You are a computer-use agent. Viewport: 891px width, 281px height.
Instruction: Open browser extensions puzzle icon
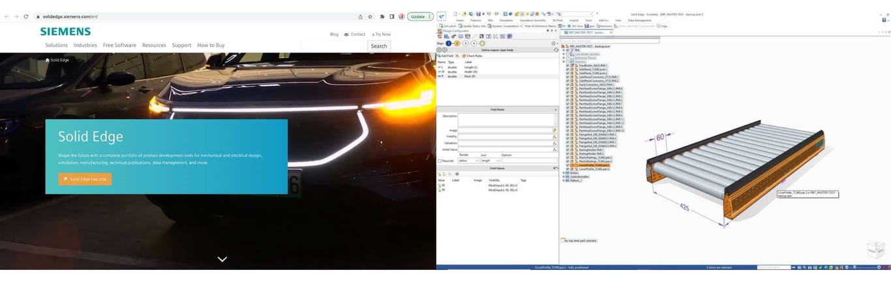(x=382, y=16)
